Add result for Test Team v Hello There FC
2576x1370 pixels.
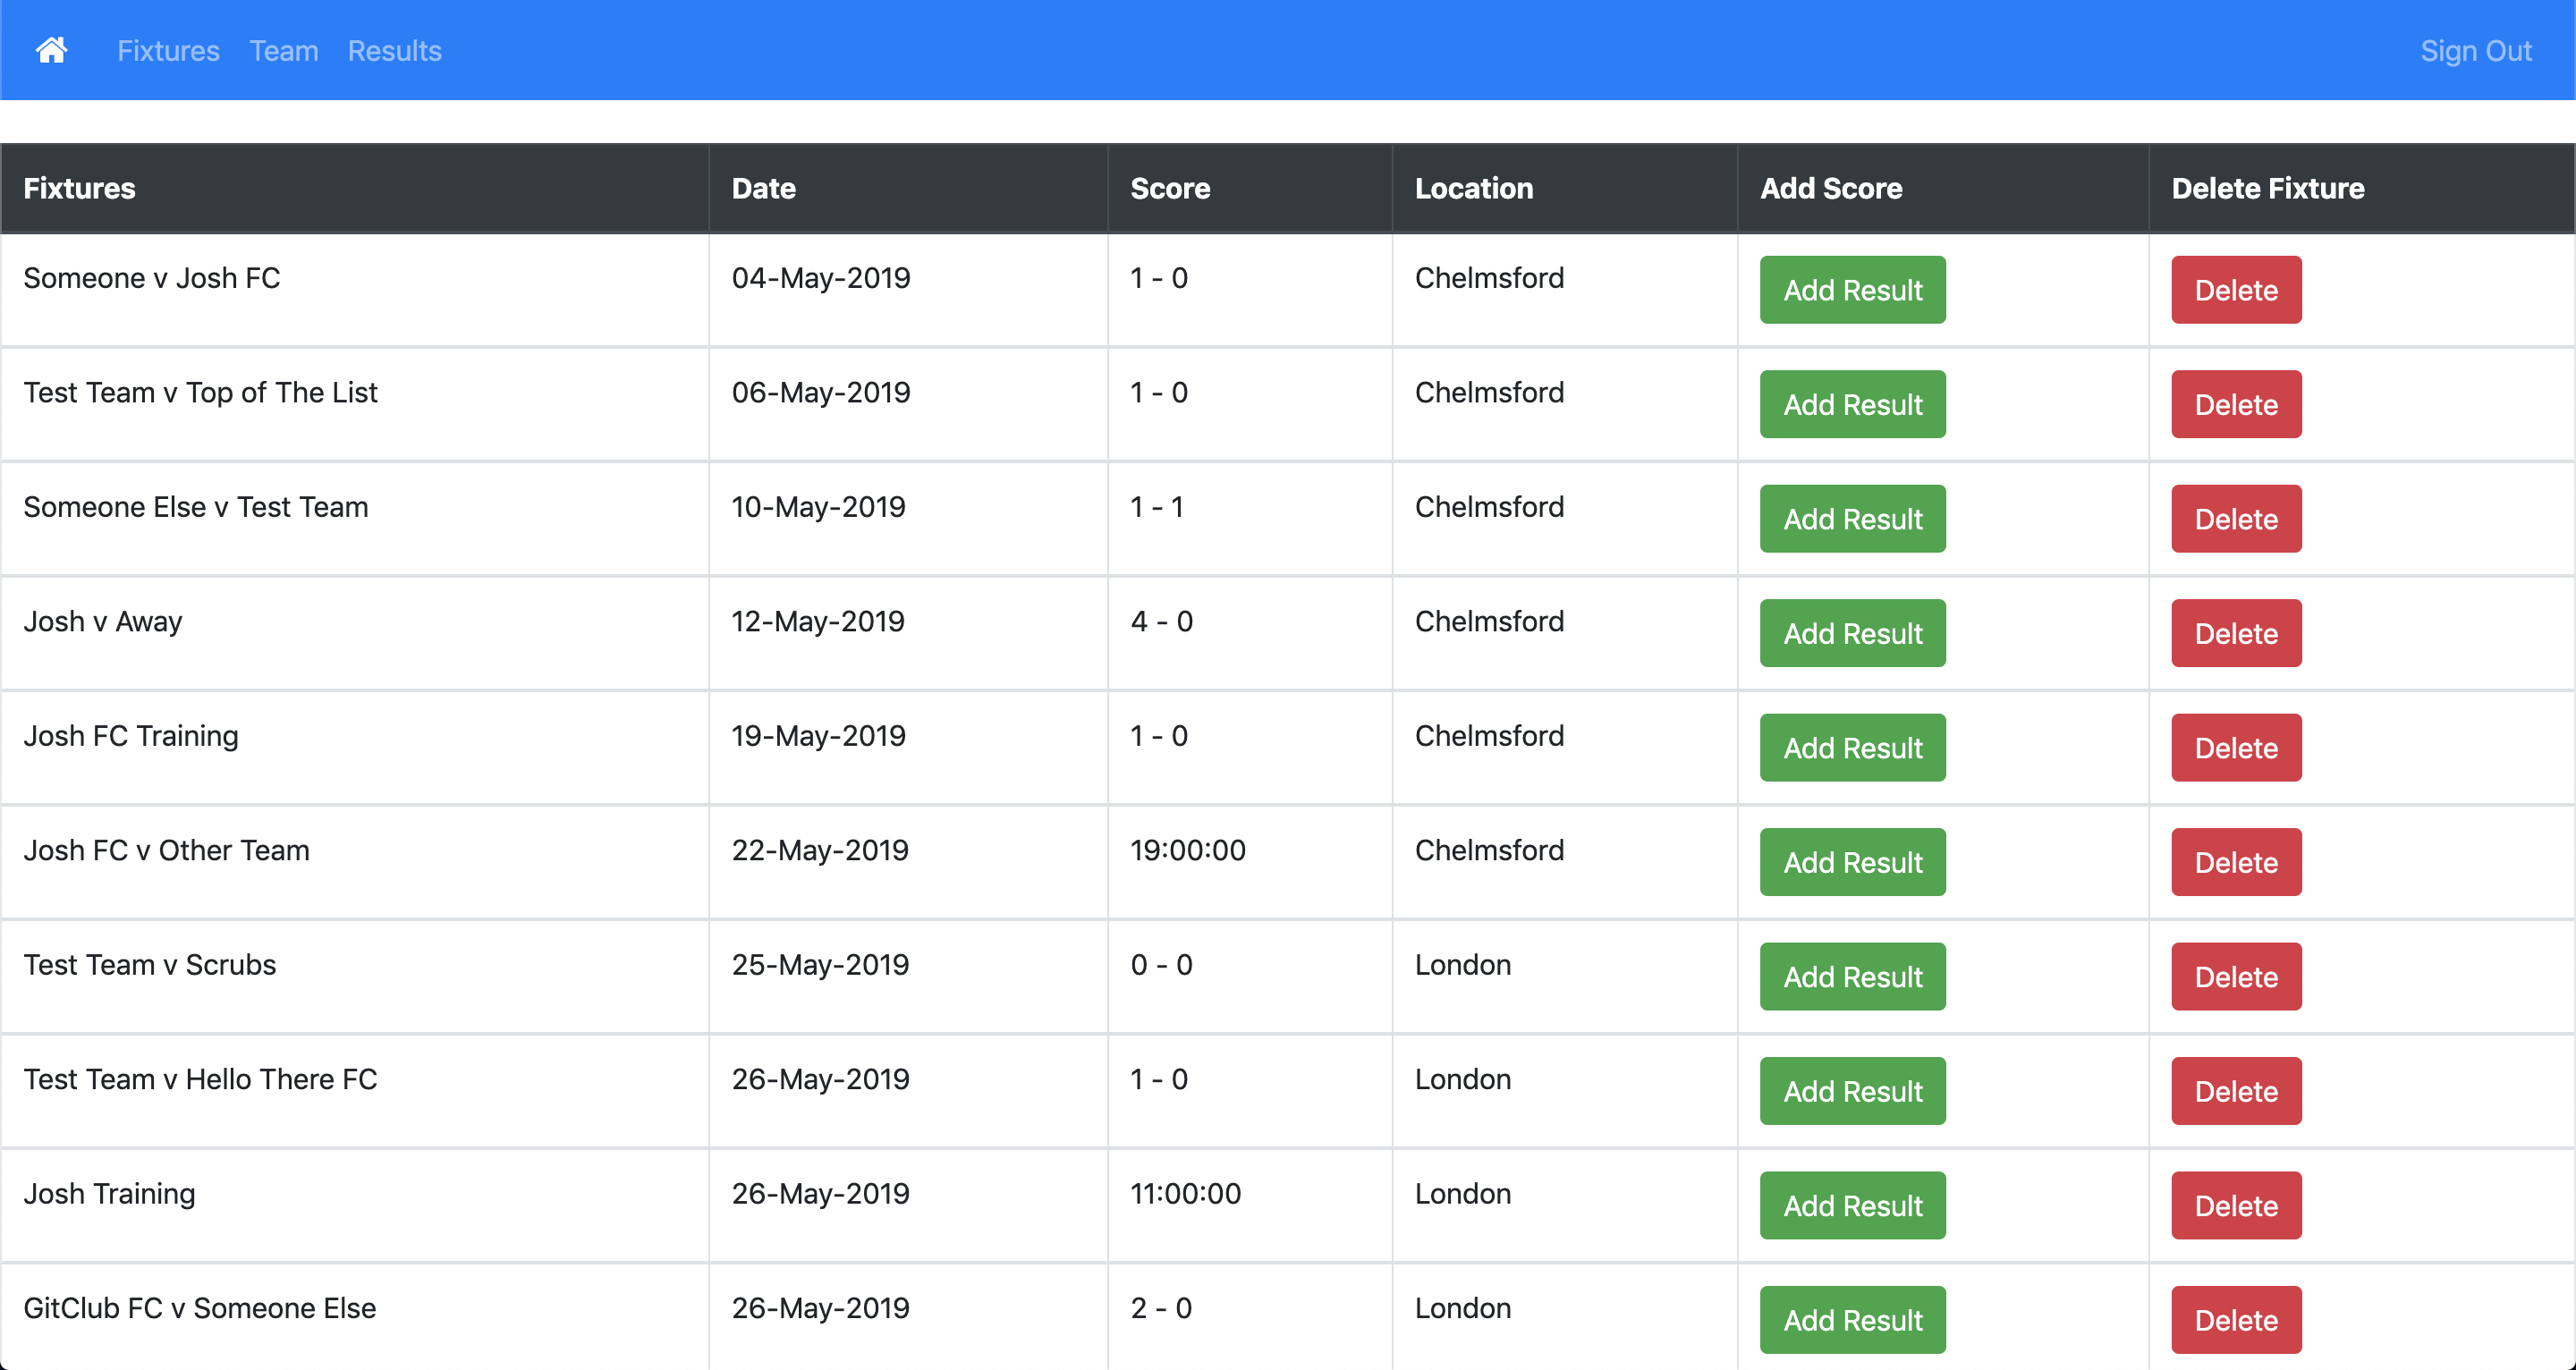pyautogui.click(x=1852, y=1091)
